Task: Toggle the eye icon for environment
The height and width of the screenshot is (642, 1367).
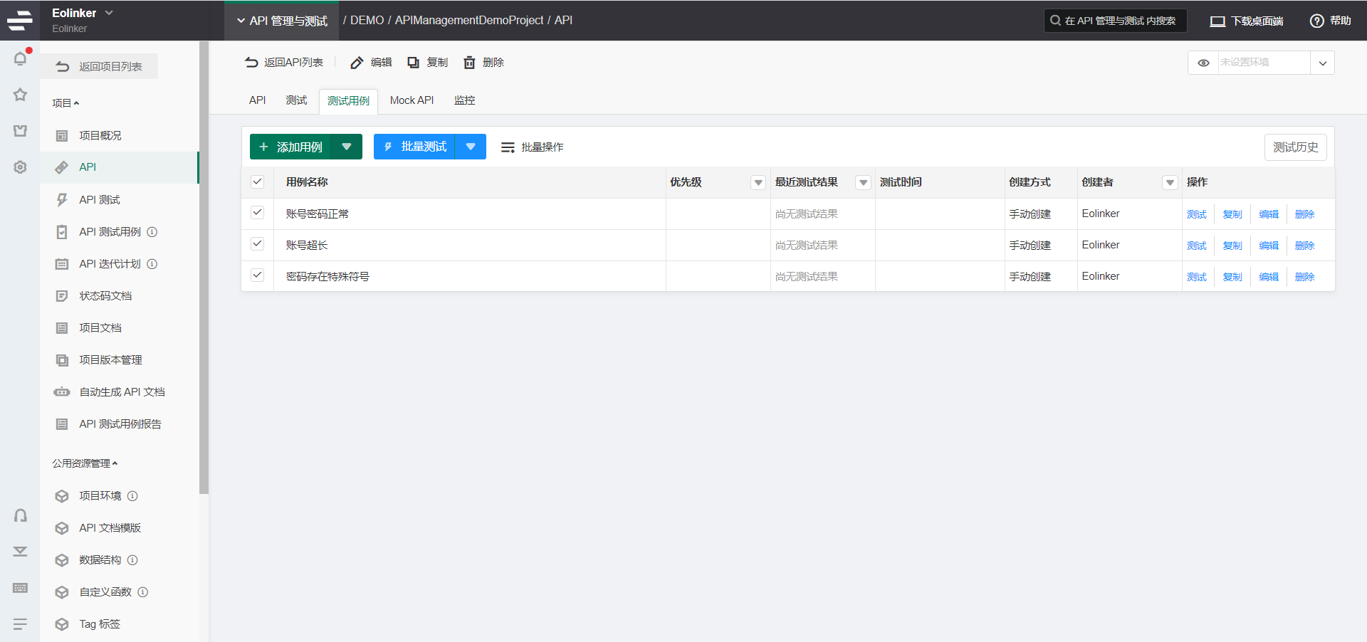Action: 1203,63
